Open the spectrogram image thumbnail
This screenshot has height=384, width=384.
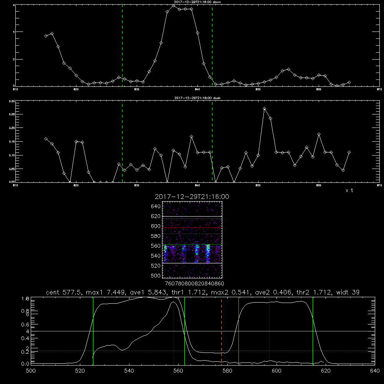point(192,240)
